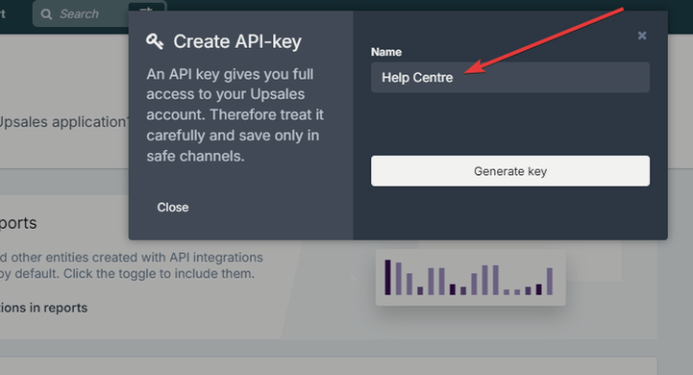The height and width of the screenshot is (375, 693).
Task: Click the Create API-key dialog title
Action: coord(237,41)
